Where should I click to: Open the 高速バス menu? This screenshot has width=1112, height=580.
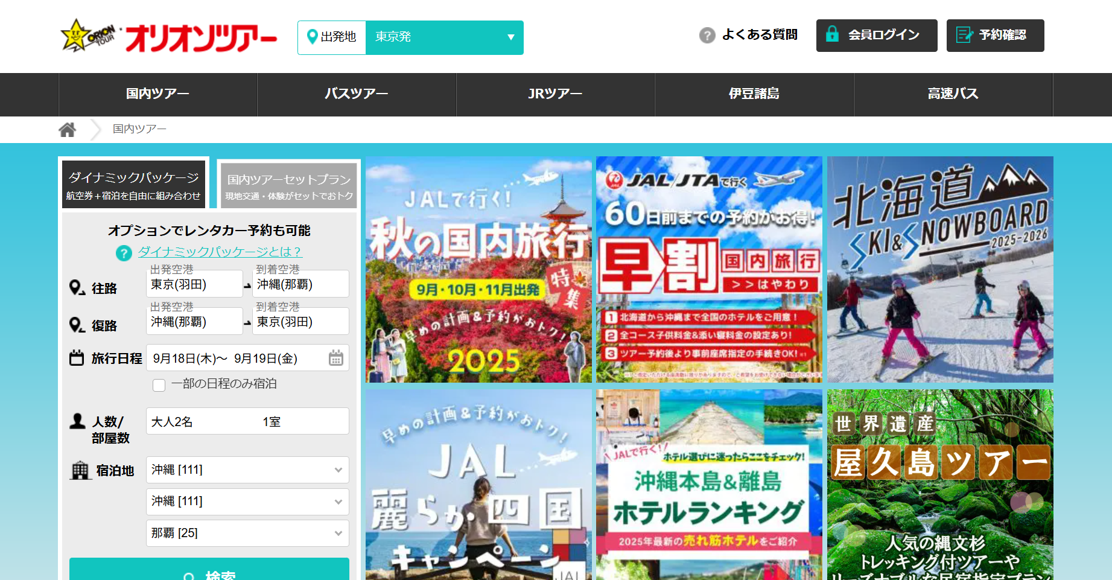pos(953,94)
